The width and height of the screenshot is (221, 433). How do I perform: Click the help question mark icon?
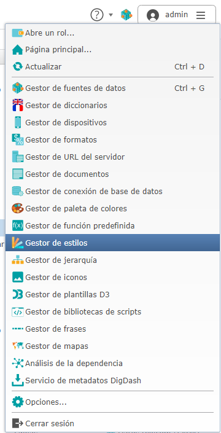tap(97, 15)
